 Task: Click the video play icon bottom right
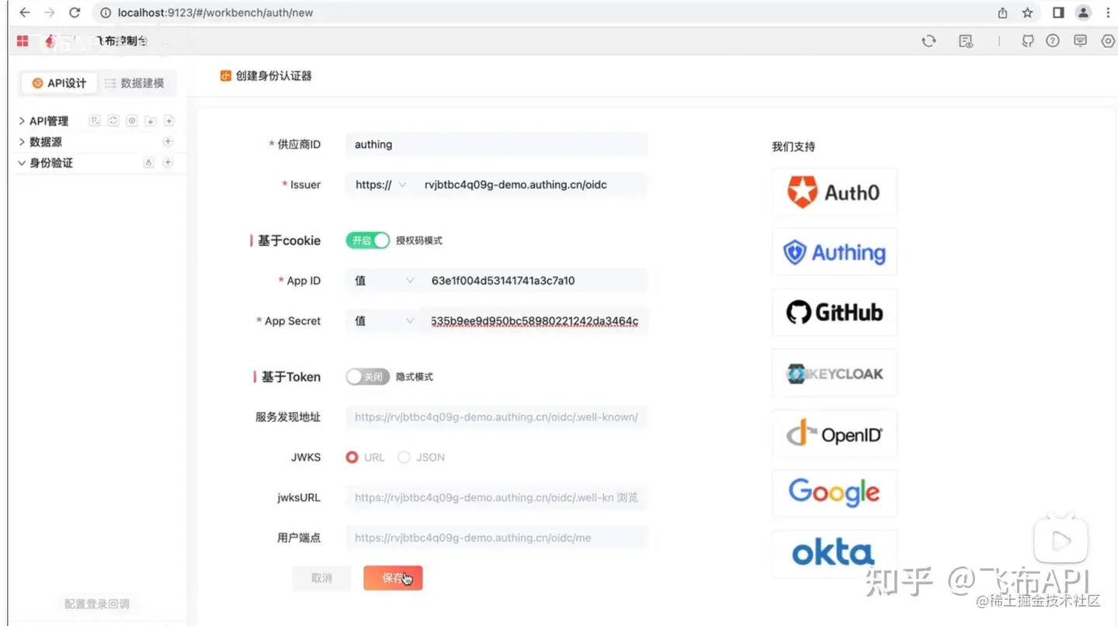point(1061,541)
